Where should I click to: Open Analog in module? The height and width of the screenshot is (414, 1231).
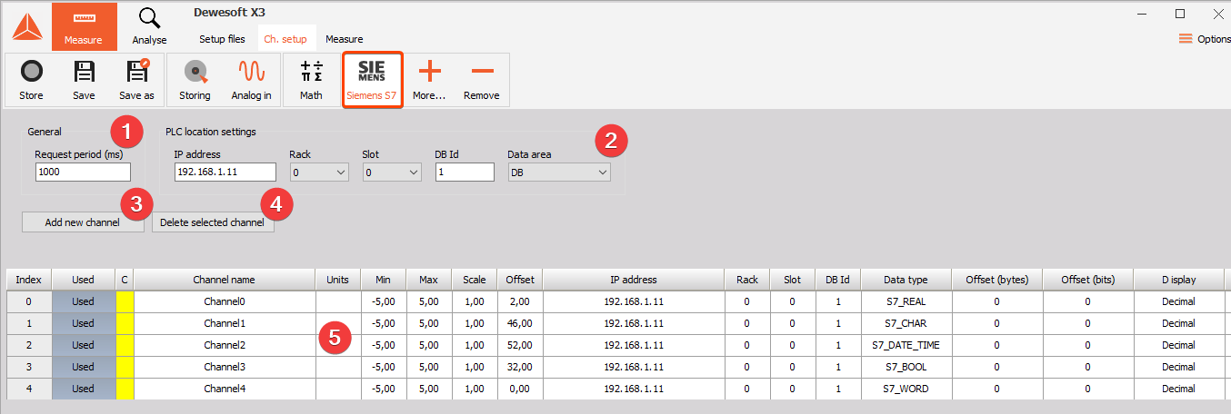coord(251,80)
